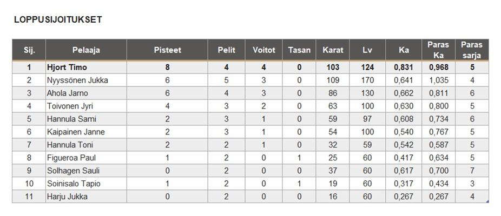Select the "Pelit" column header
Screen dimensions: 501x216
[x=226, y=50]
